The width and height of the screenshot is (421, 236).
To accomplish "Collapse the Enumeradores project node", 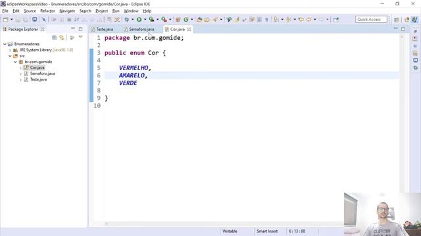I will [x=5, y=44].
